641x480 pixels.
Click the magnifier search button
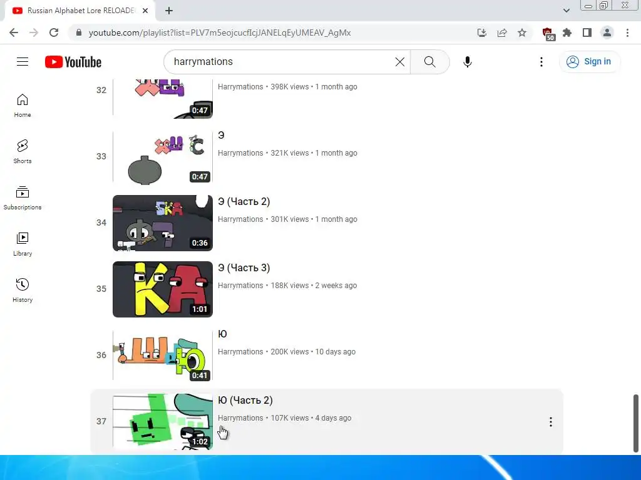coord(429,62)
